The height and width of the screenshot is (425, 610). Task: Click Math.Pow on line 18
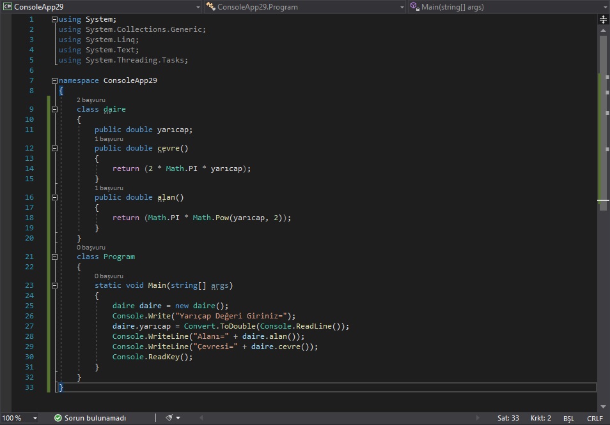pyautogui.click(x=211, y=218)
